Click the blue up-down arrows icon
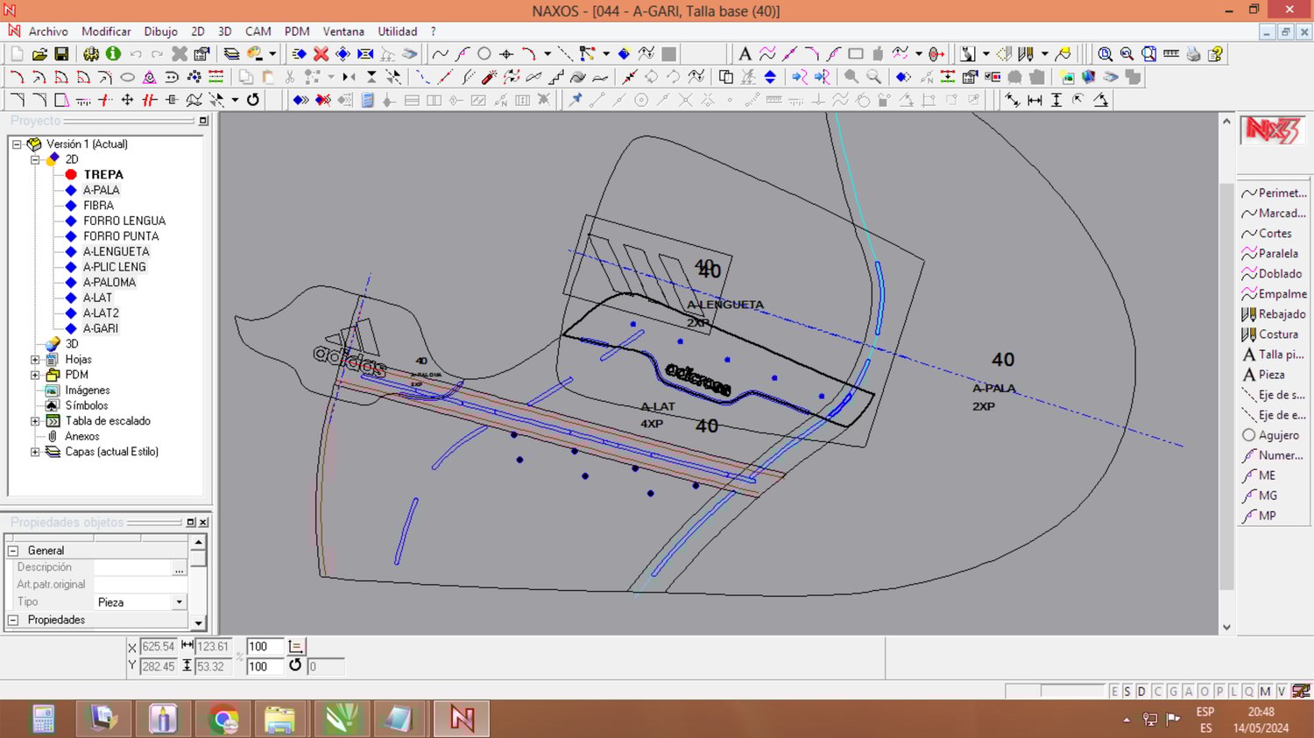This screenshot has height=738, width=1314. click(x=770, y=77)
